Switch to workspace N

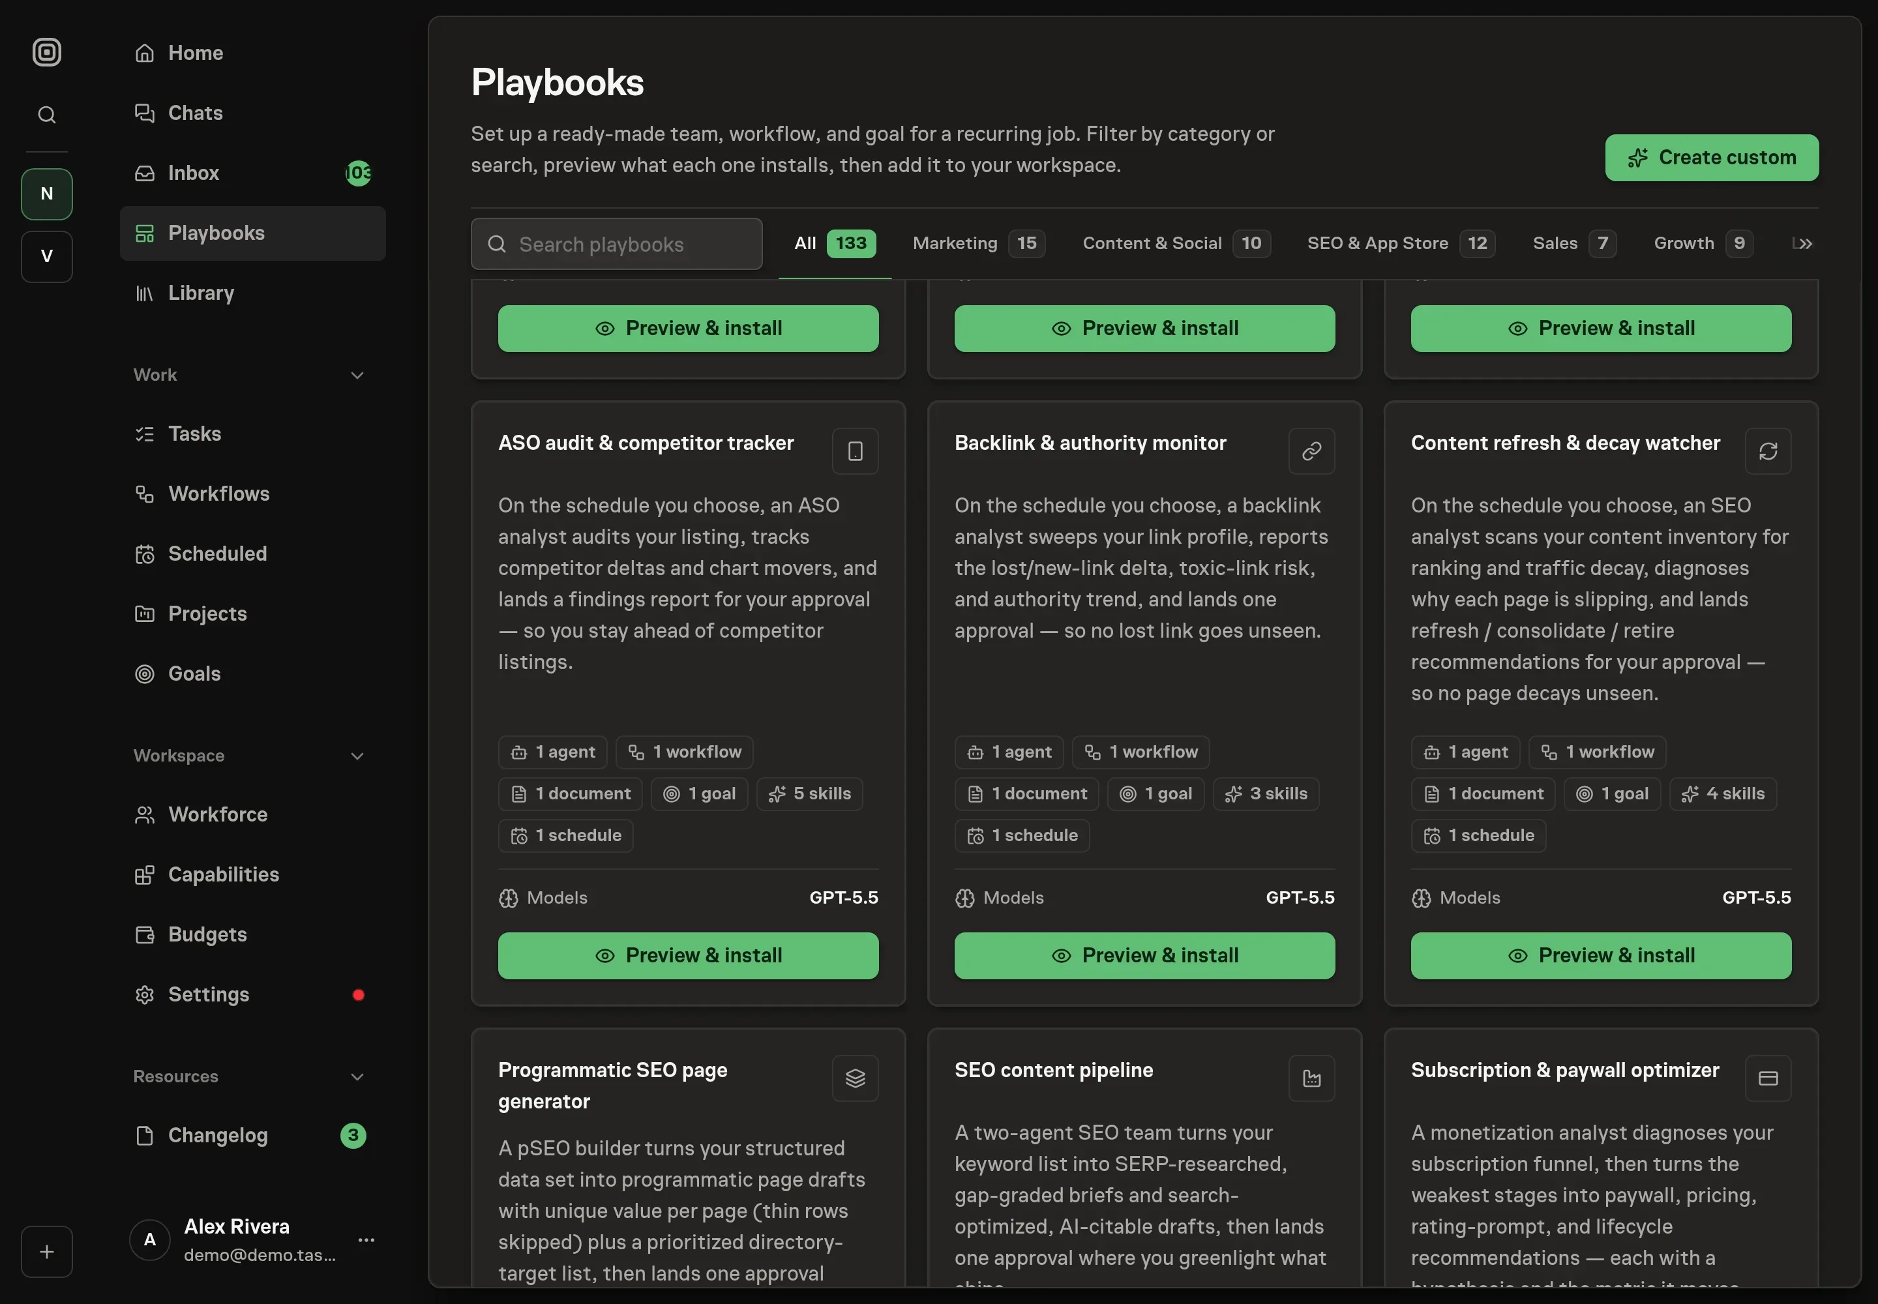46,194
